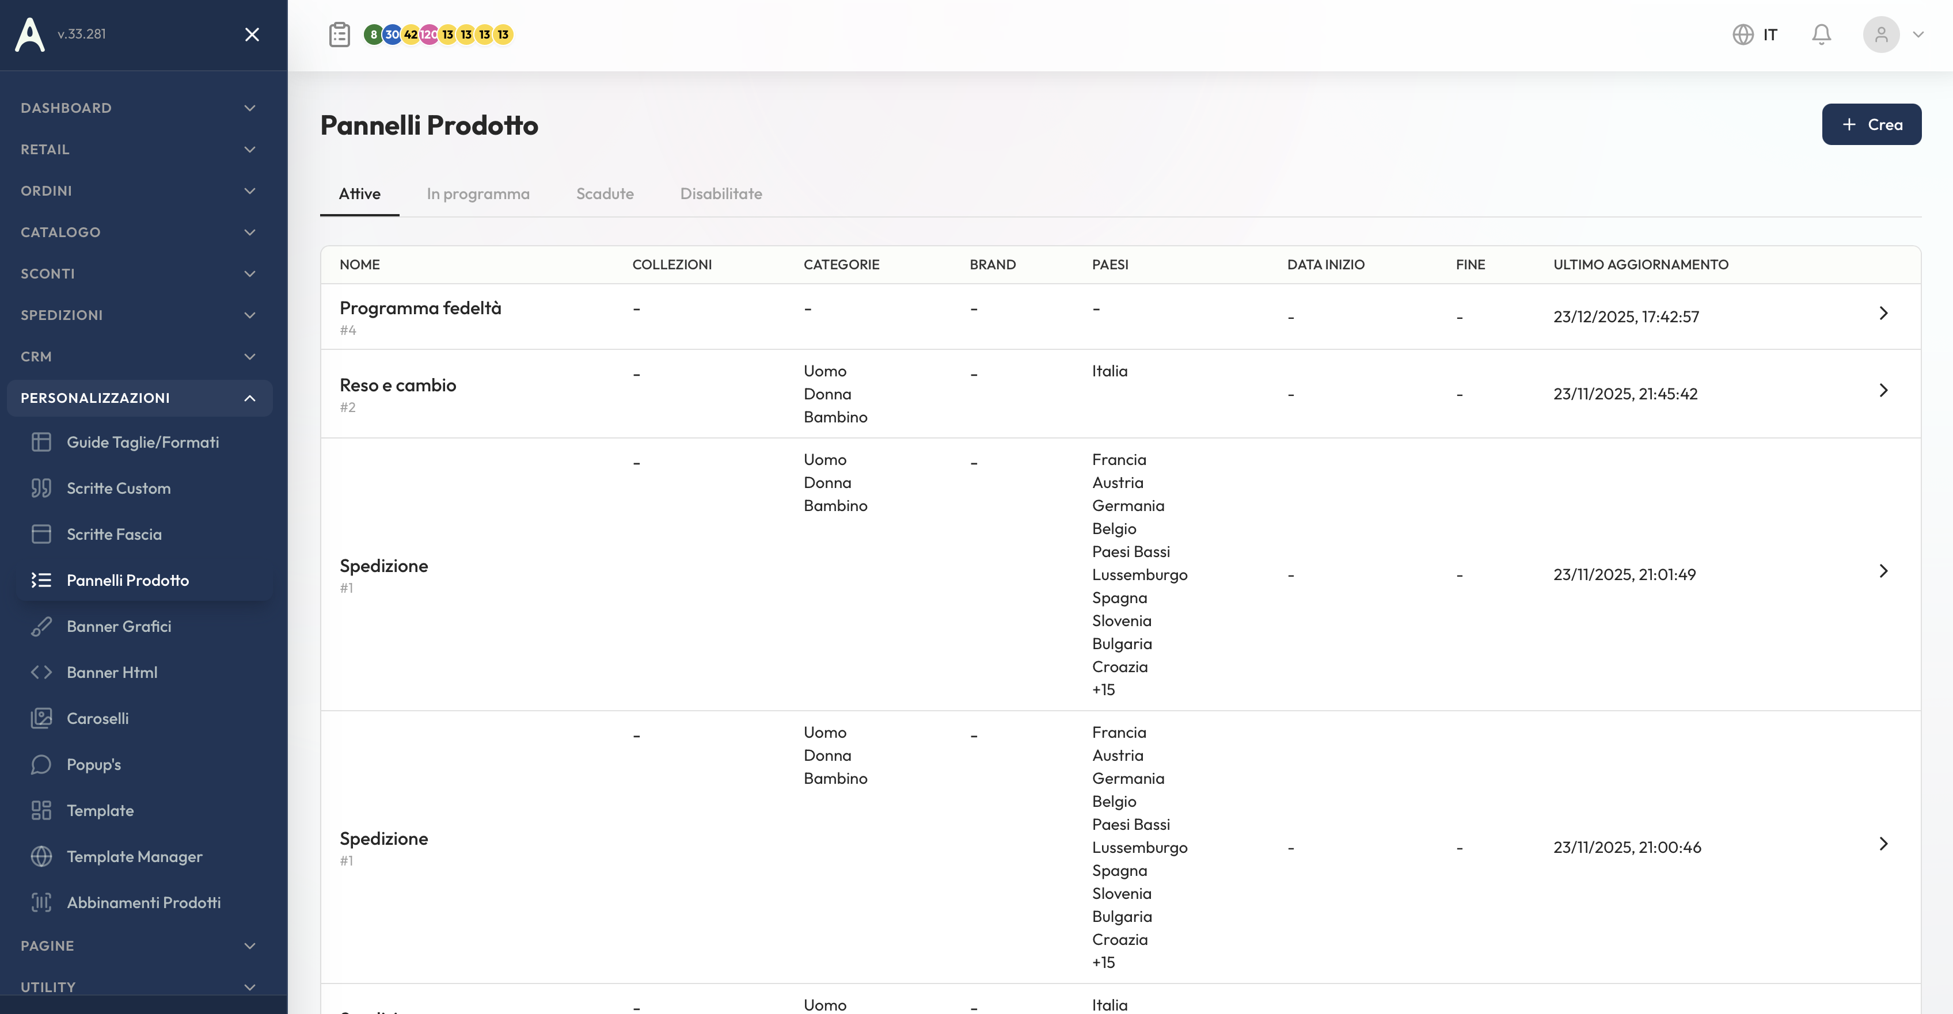
Task: Open Scritte Custom in the sidebar
Action: (x=143, y=488)
